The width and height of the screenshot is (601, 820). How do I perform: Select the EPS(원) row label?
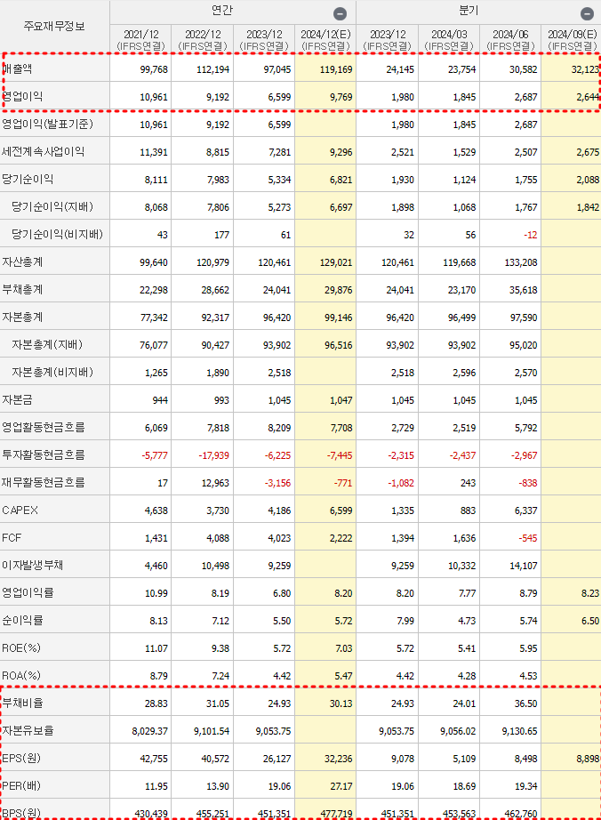21,759
